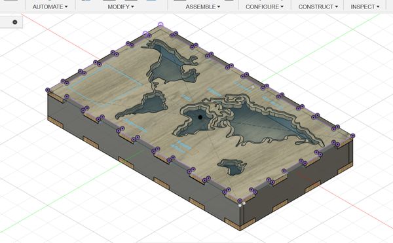Select the white vertex point below the front corner
This screenshot has width=393, height=243.
pyautogui.click(x=240, y=206)
